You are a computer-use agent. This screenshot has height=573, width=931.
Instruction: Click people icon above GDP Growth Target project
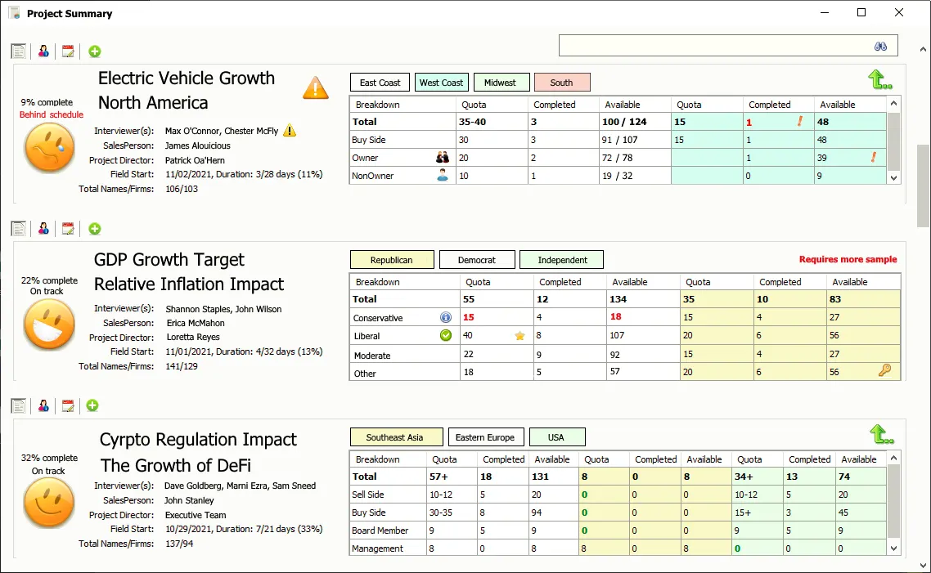[43, 229]
